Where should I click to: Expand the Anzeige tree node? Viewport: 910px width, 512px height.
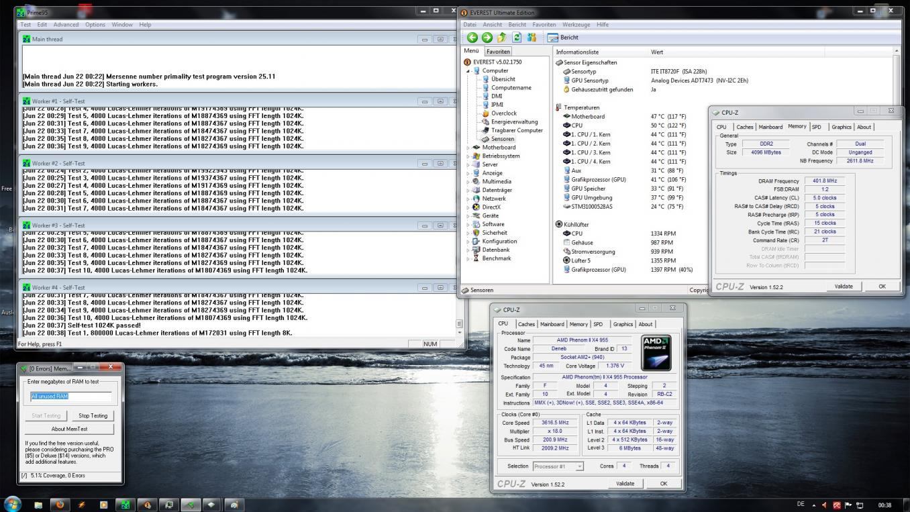pos(468,173)
